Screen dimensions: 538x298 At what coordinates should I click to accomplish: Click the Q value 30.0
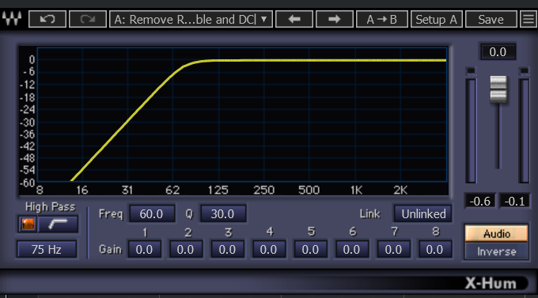point(223,213)
